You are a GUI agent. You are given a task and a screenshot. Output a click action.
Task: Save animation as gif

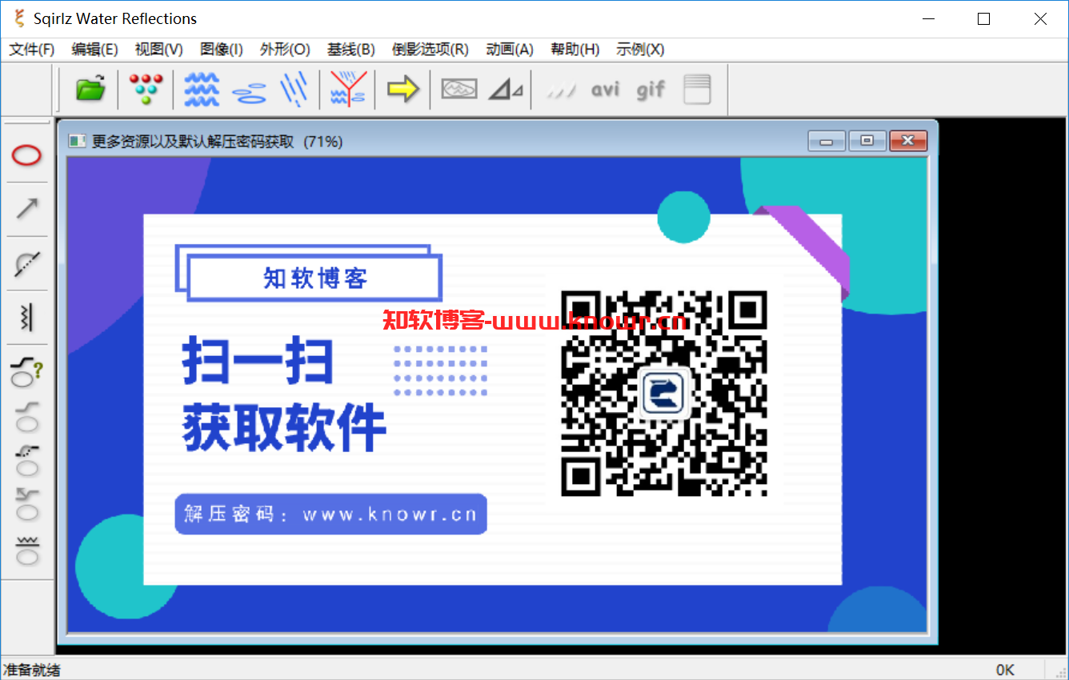651,90
